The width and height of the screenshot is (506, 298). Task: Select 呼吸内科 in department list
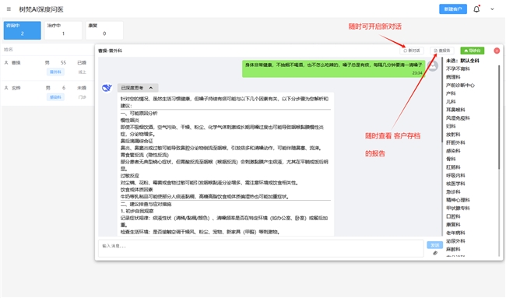click(x=455, y=175)
